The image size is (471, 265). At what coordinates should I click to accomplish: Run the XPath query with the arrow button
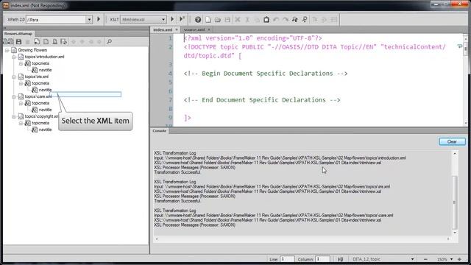99,19
